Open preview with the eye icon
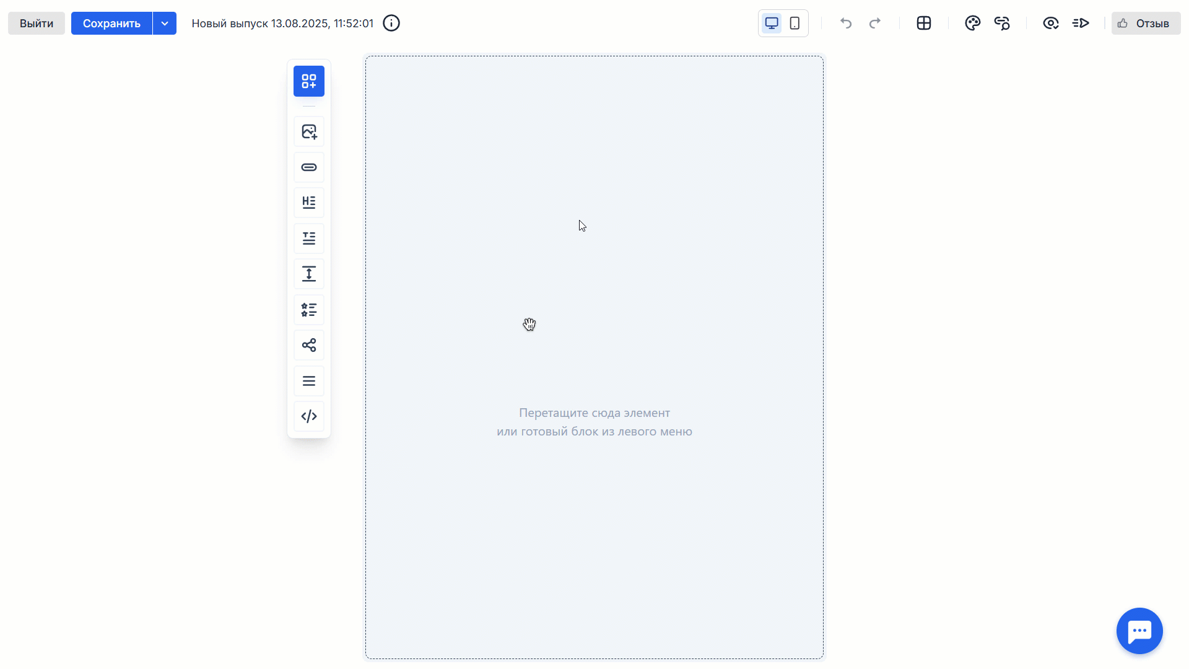The image size is (1189, 669). pyautogui.click(x=1050, y=24)
